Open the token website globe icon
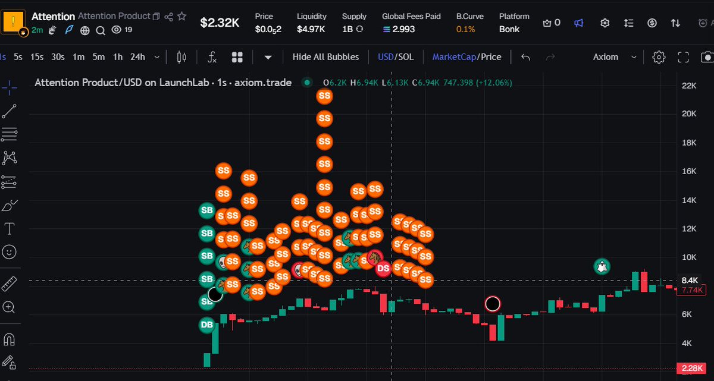 pyautogui.click(x=84, y=29)
